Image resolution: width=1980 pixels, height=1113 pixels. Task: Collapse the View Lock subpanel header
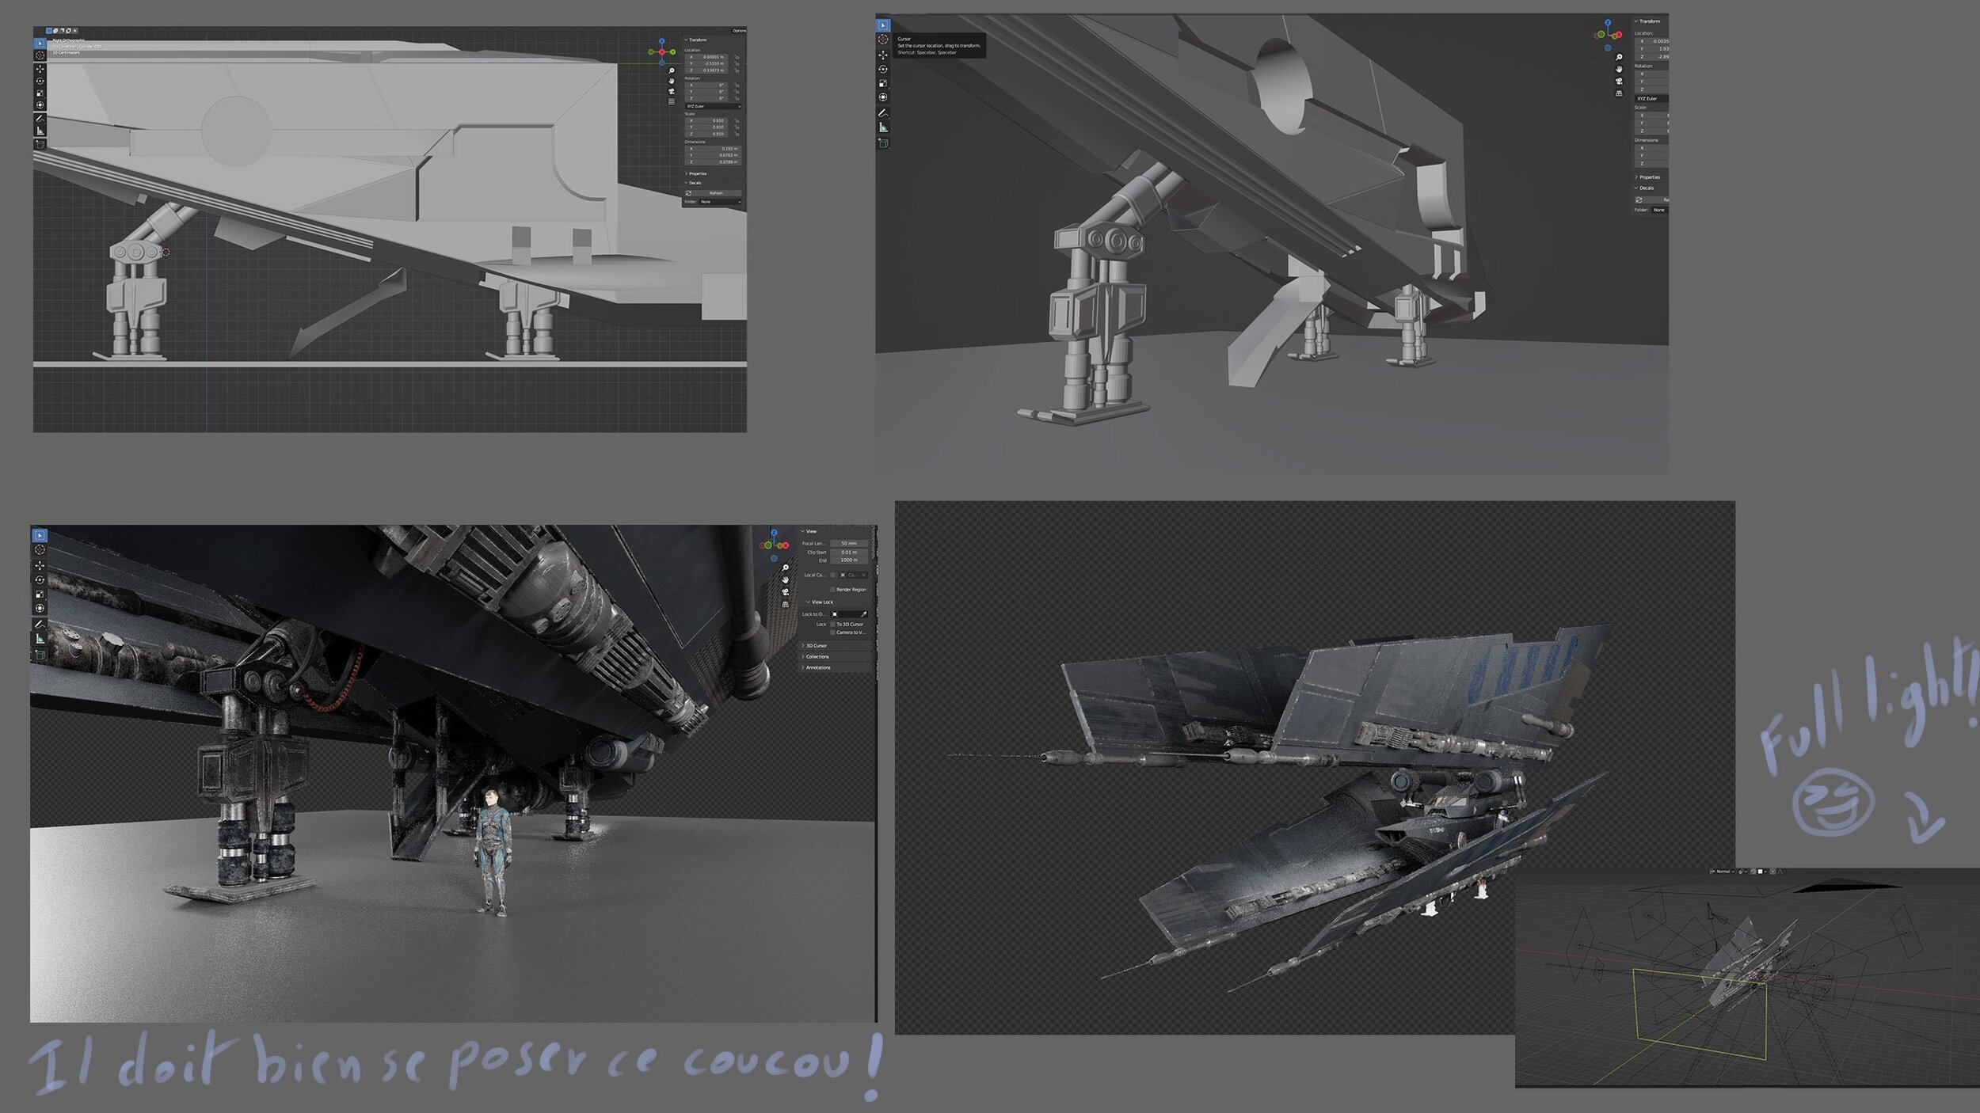[x=821, y=602]
